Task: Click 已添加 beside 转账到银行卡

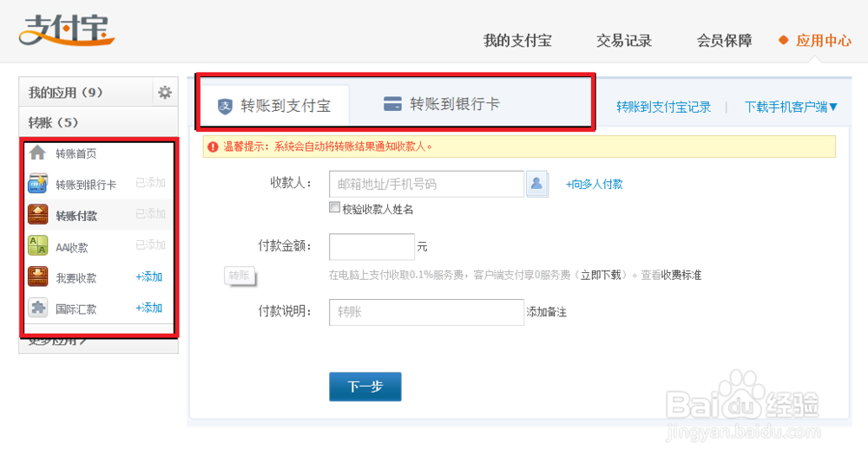Action: [x=150, y=183]
